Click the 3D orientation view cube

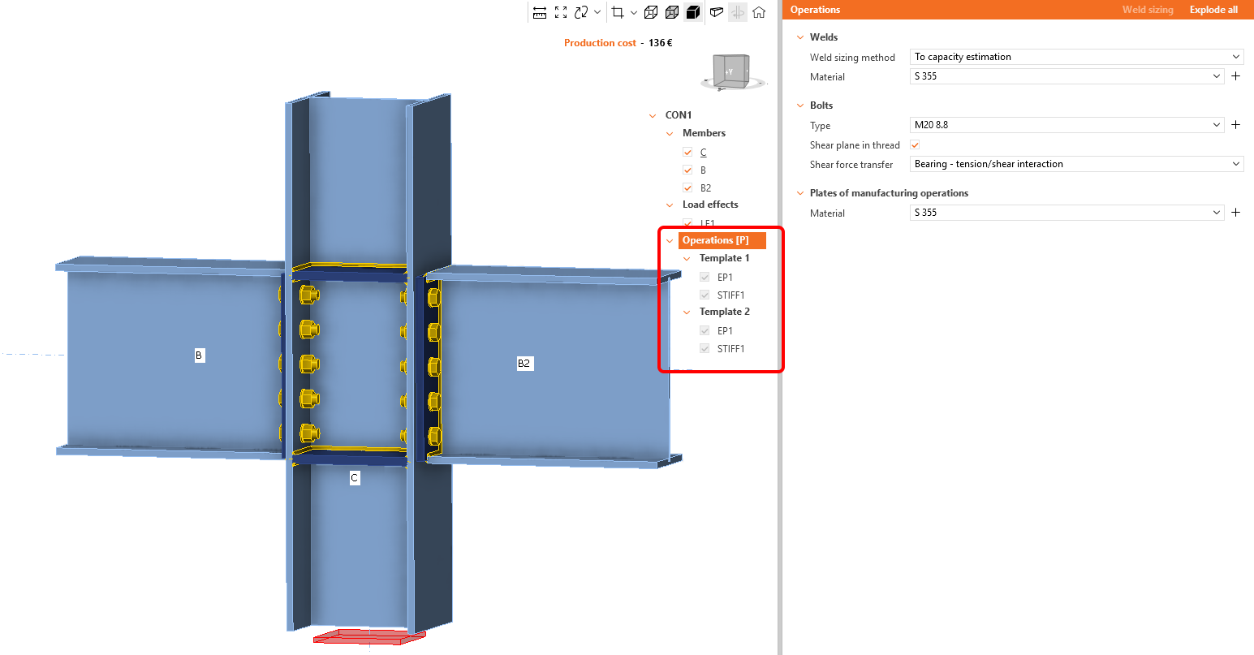(730, 71)
